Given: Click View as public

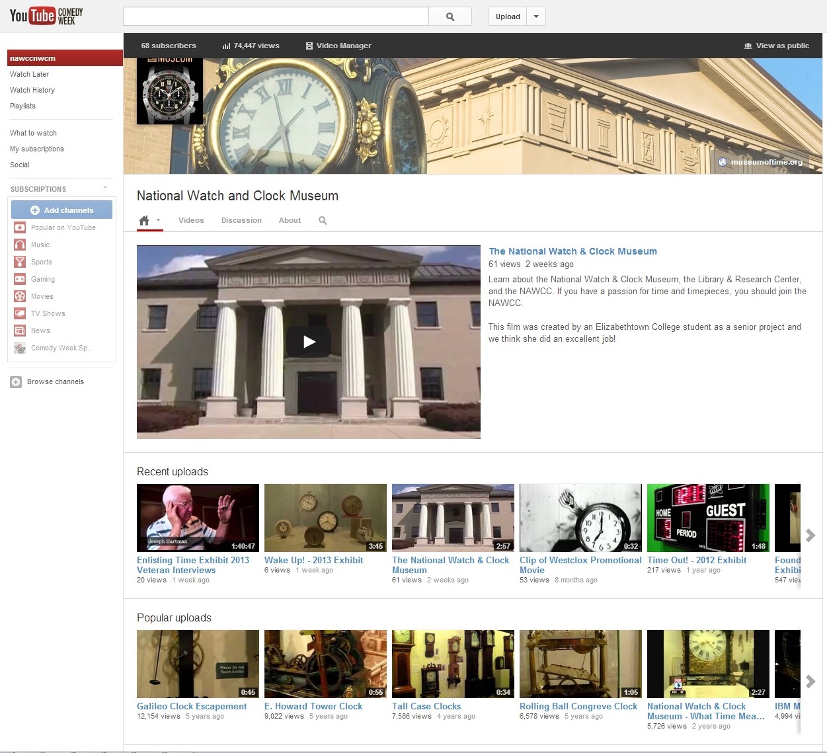Looking at the screenshot, I should pyautogui.click(x=776, y=46).
